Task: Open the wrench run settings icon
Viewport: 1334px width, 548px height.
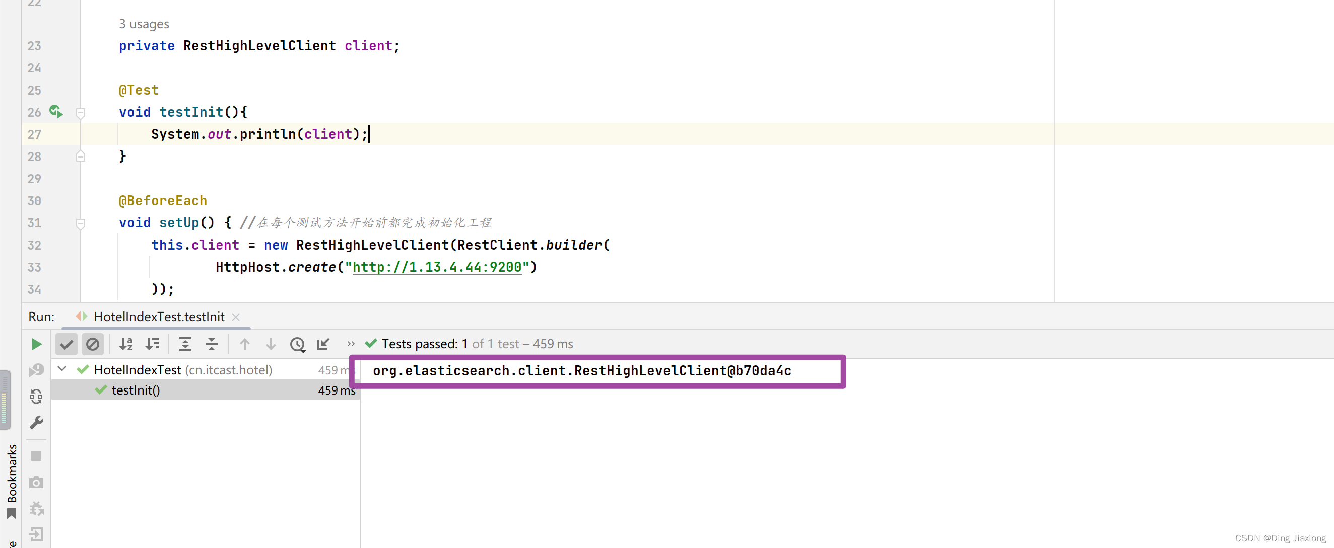Action: [36, 423]
